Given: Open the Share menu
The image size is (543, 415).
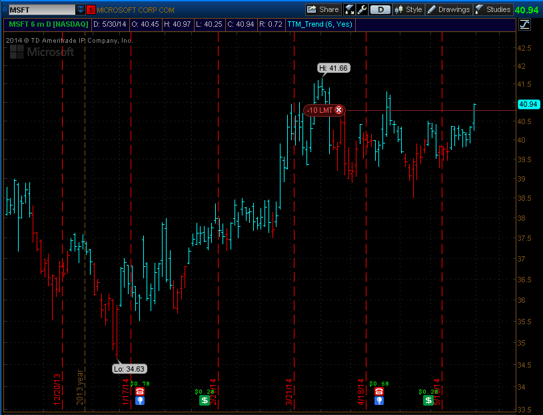Looking at the screenshot, I should pos(323,10).
